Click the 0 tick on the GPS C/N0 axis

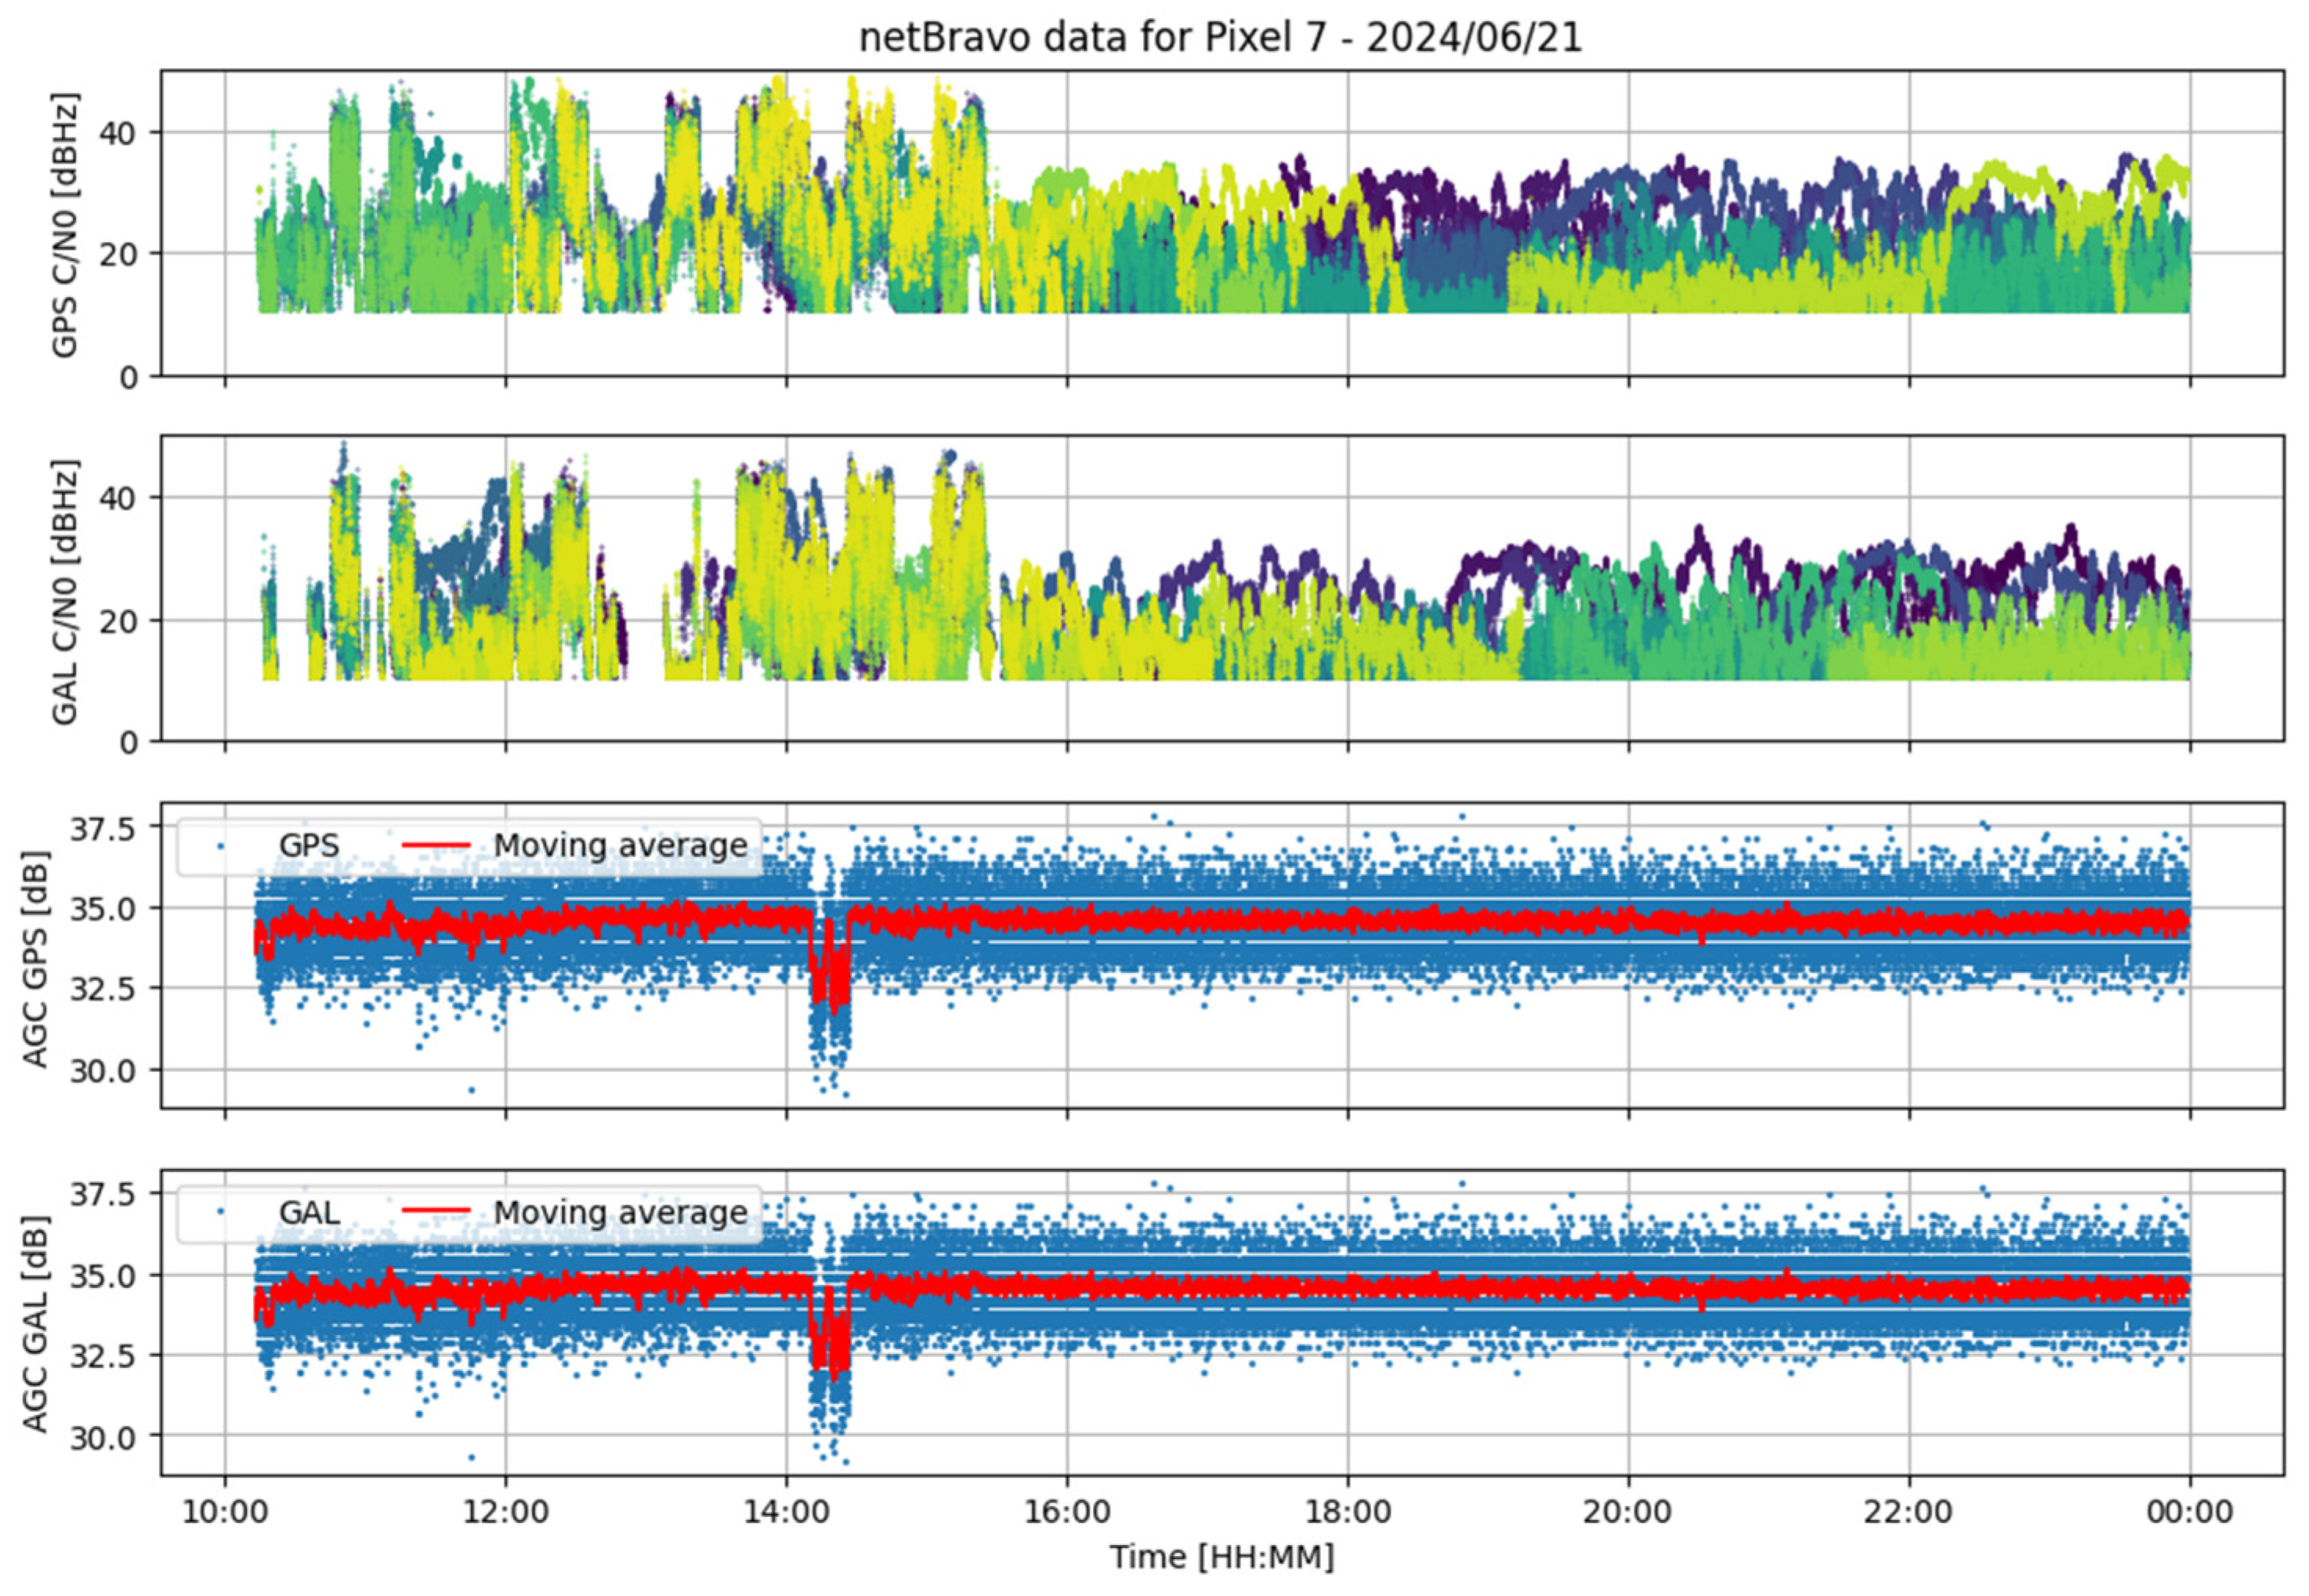click(x=130, y=378)
